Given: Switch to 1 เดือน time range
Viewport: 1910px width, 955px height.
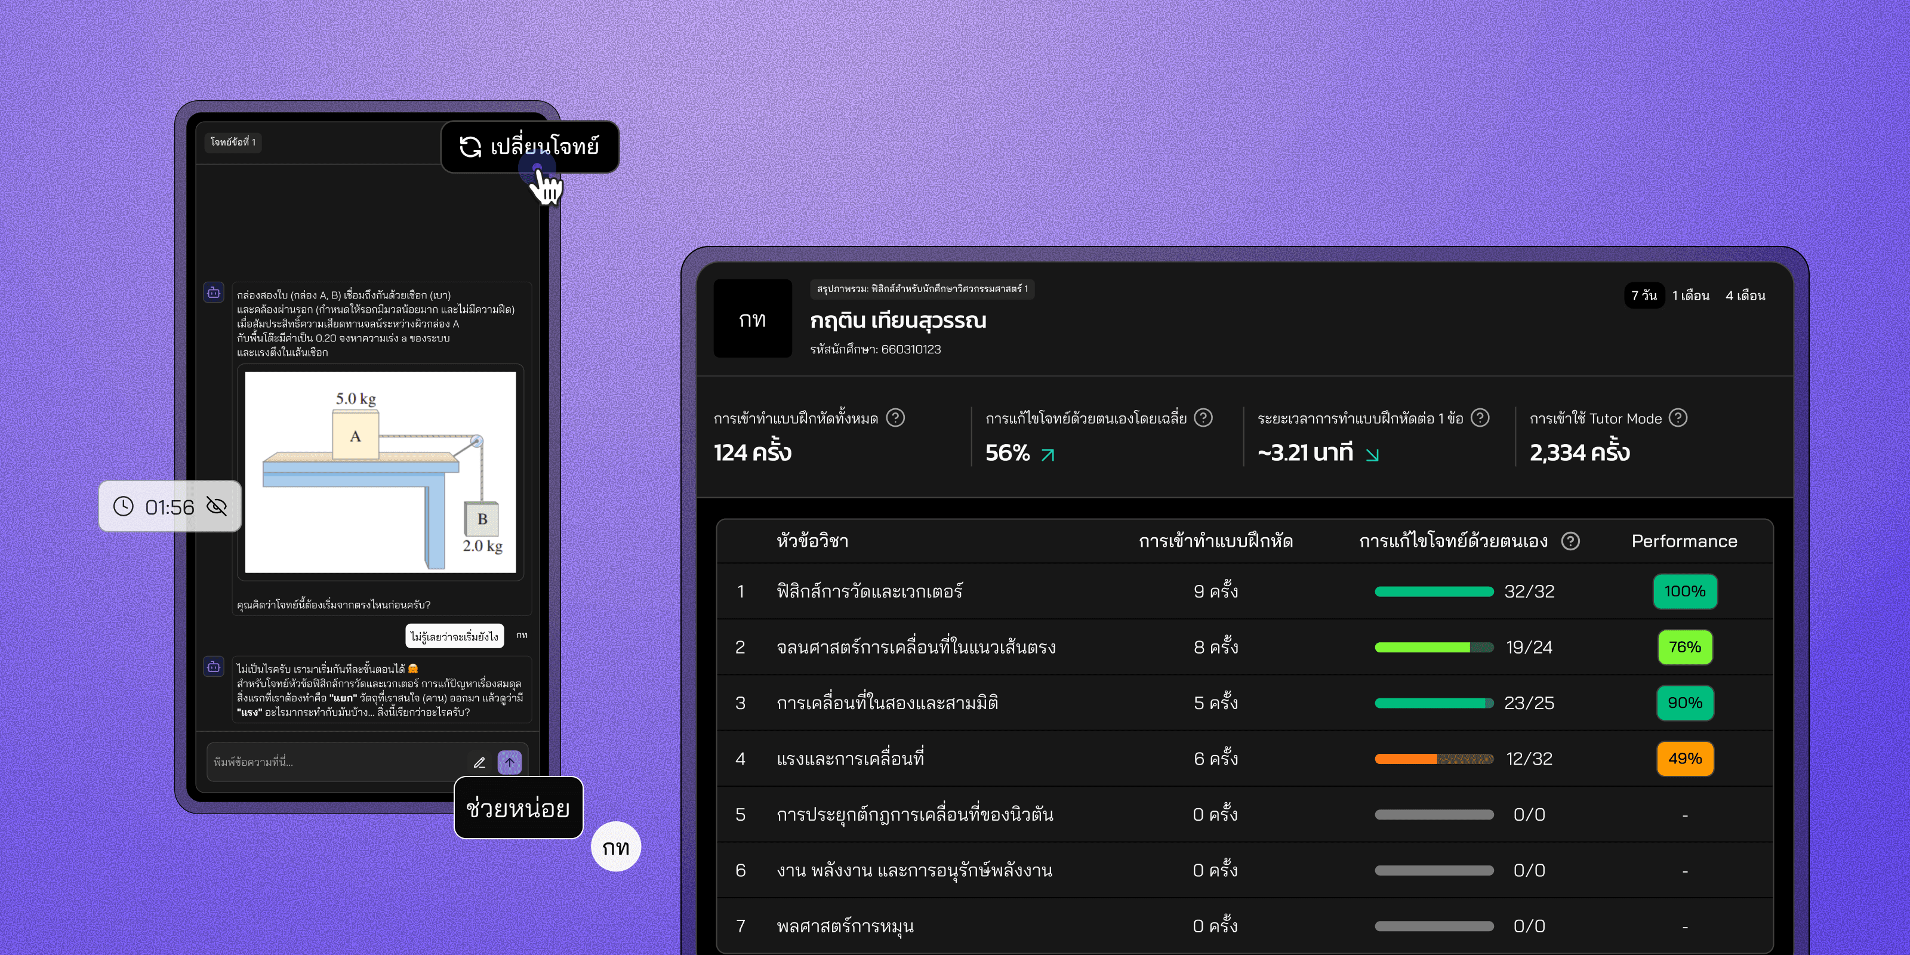Looking at the screenshot, I should pos(1690,295).
